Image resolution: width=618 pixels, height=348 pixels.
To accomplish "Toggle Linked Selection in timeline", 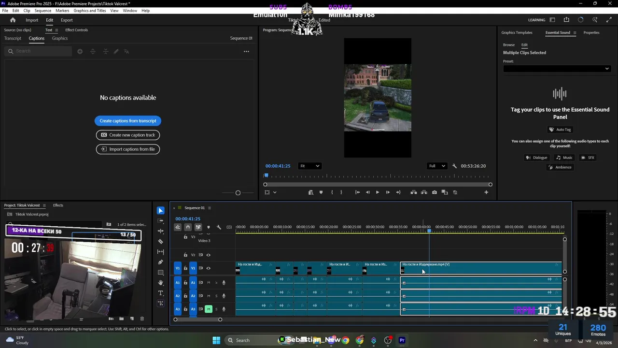I will tap(198, 227).
